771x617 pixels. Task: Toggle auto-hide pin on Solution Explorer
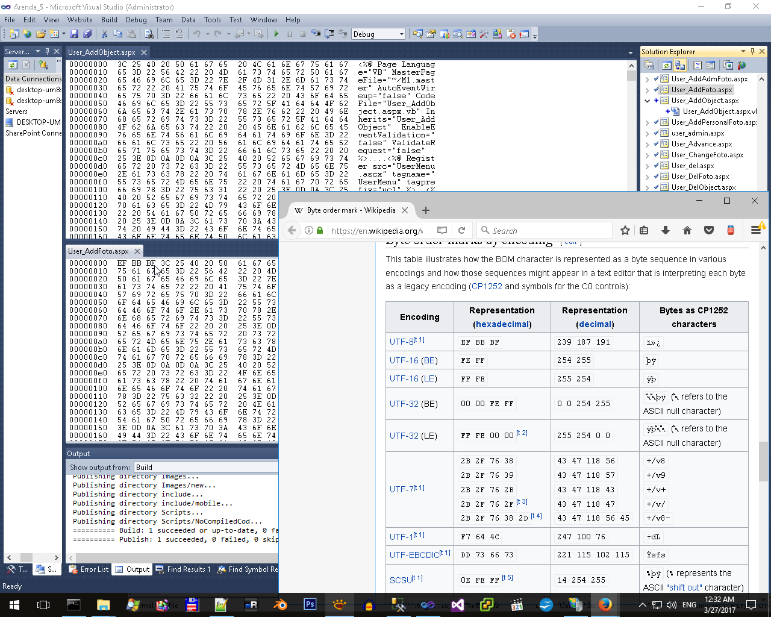pos(752,51)
